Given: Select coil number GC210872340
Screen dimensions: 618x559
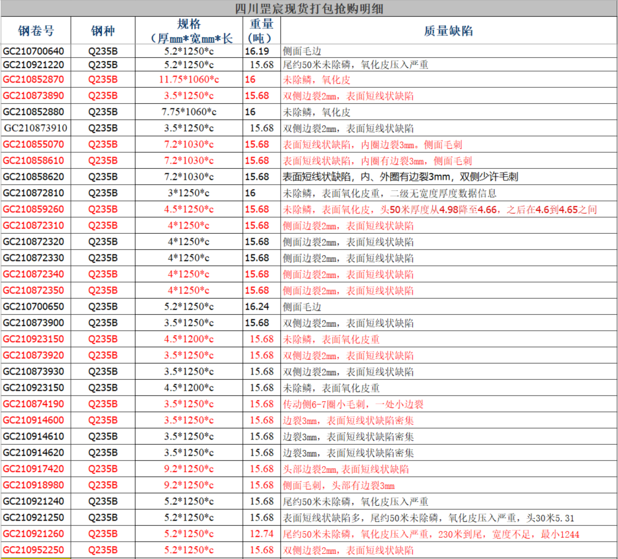Looking at the screenshot, I should [34, 274].
